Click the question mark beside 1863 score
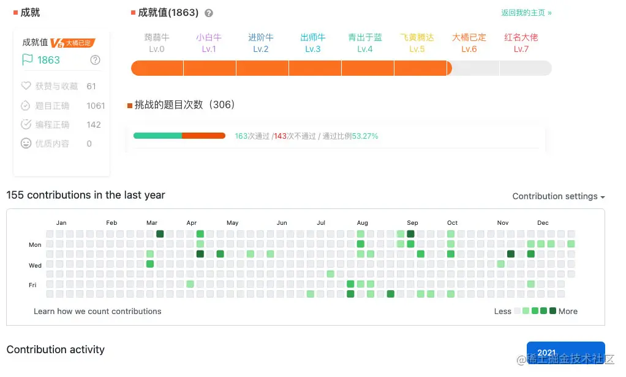 pos(95,60)
